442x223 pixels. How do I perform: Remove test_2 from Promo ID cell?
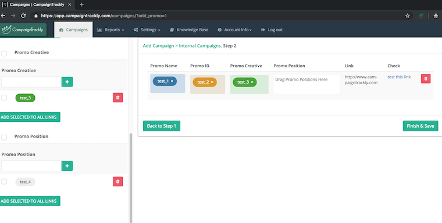tap(212, 82)
